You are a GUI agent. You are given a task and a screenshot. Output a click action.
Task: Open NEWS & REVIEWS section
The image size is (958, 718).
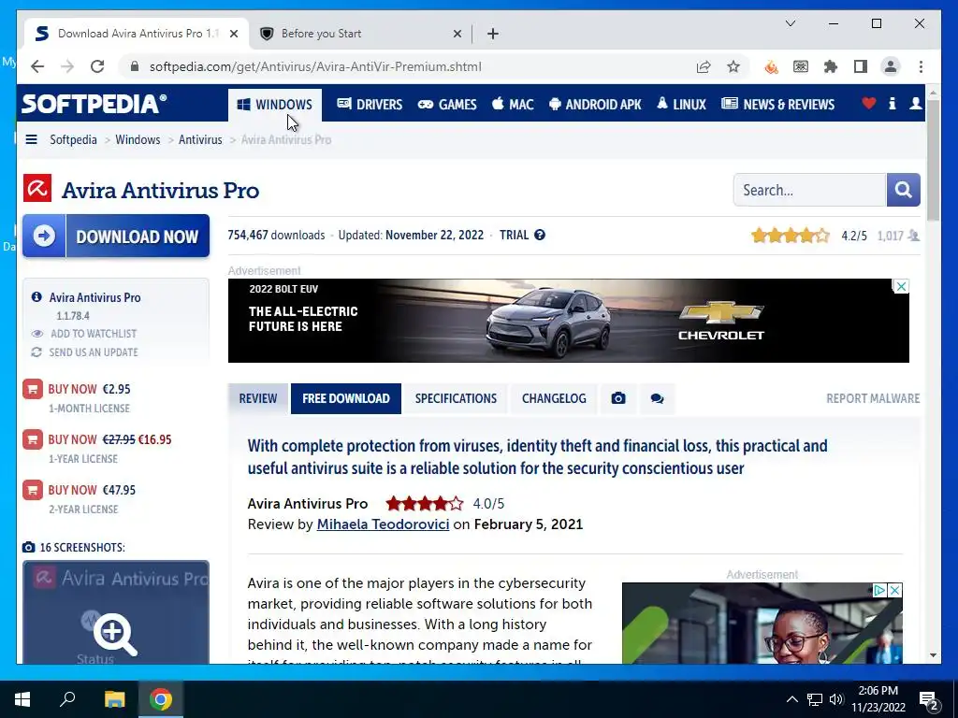point(777,105)
